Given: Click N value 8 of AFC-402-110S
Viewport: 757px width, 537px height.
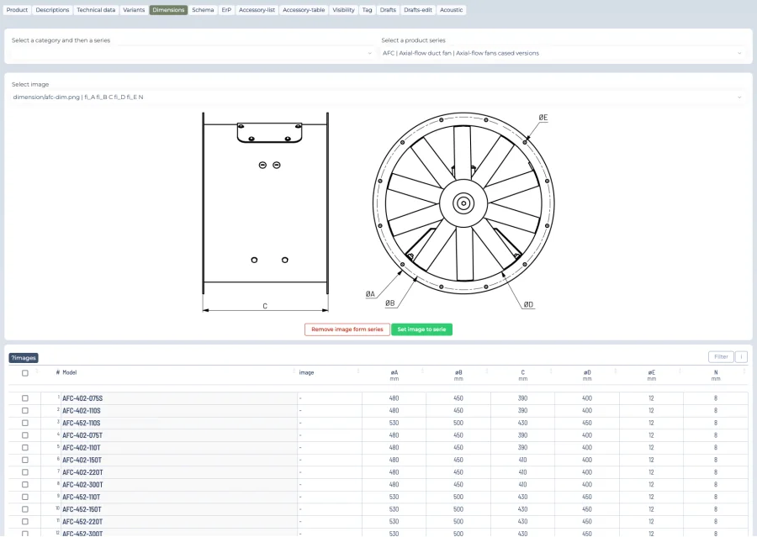Looking at the screenshot, I should pos(716,411).
